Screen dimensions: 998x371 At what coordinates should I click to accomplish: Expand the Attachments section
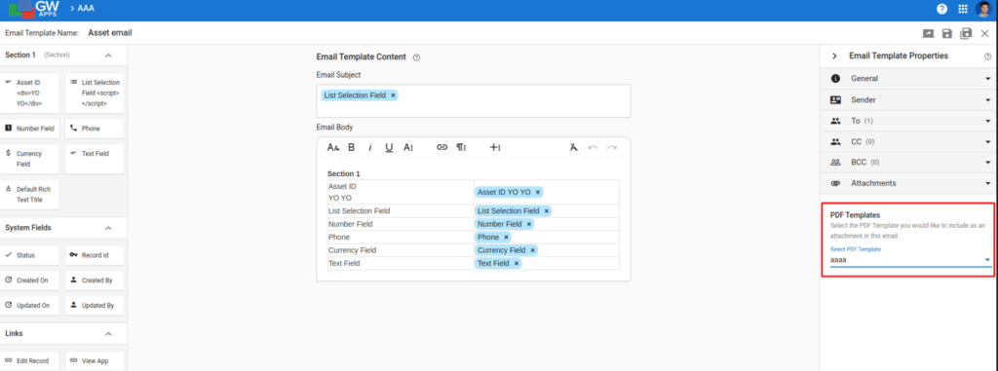click(909, 183)
